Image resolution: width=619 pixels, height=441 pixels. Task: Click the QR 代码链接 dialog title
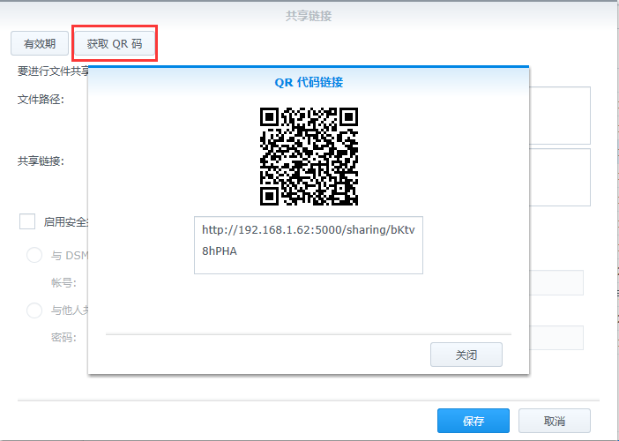tap(309, 83)
